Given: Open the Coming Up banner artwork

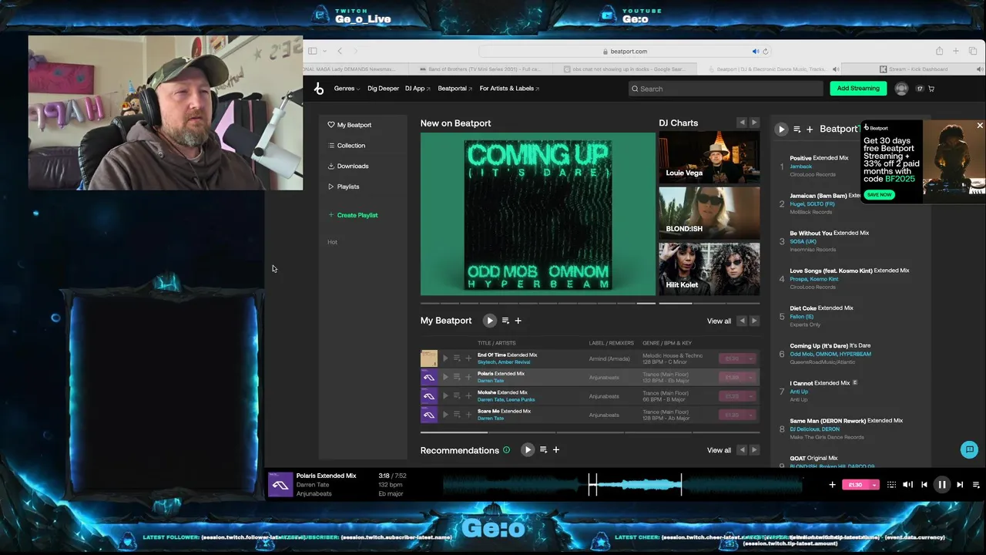Looking at the screenshot, I should tap(538, 214).
